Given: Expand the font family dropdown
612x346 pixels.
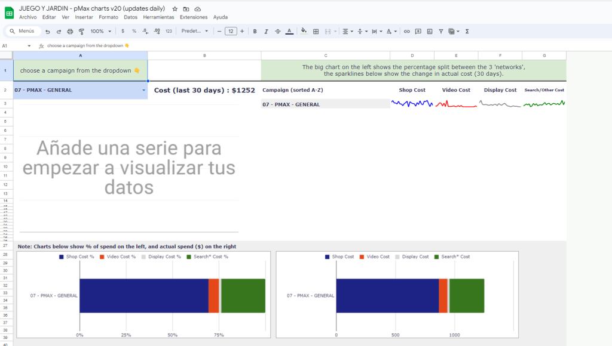Looking at the screenshot, I should click(195, 31).
